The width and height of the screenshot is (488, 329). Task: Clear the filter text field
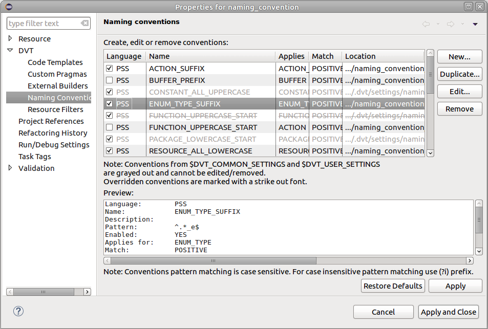86,23
